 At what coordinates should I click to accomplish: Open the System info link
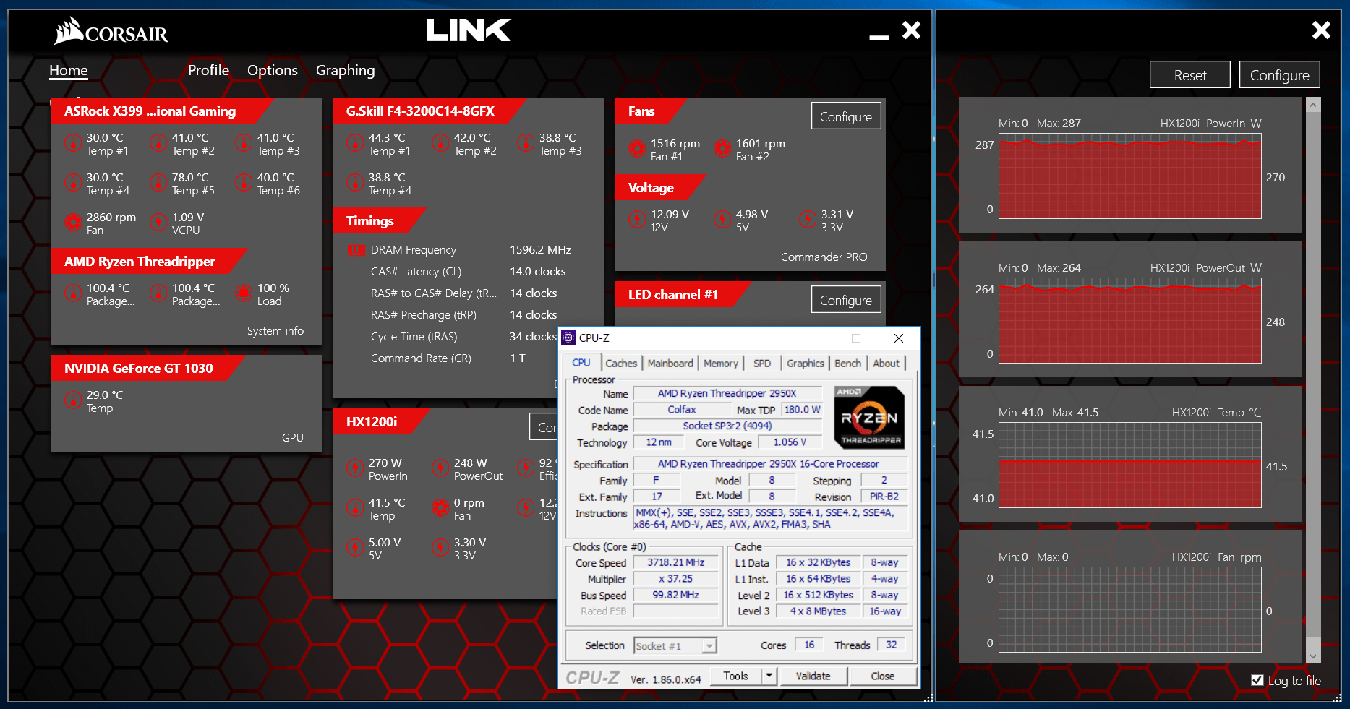275,331
